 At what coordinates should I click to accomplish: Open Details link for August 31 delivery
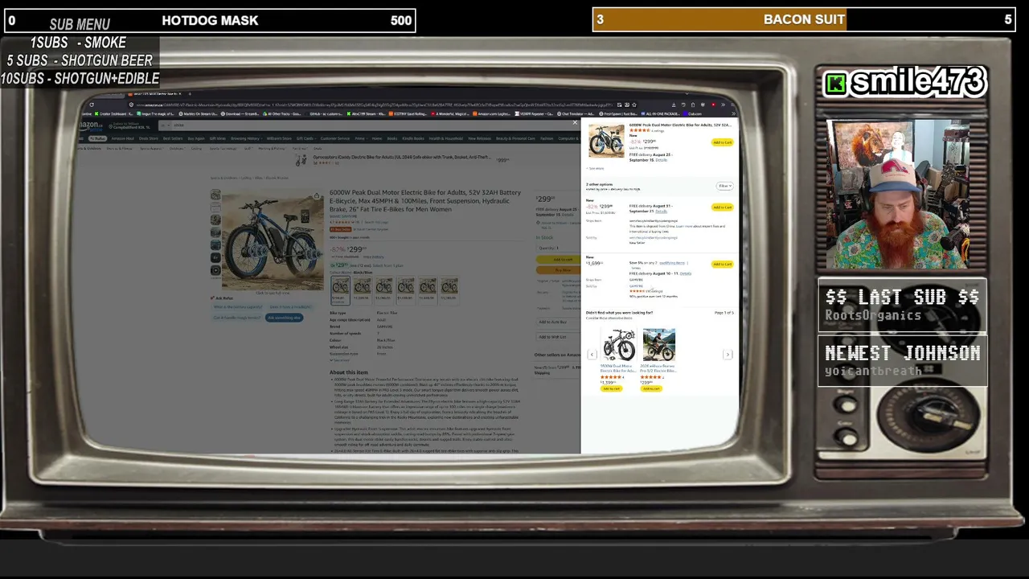(x=661, y=211)
